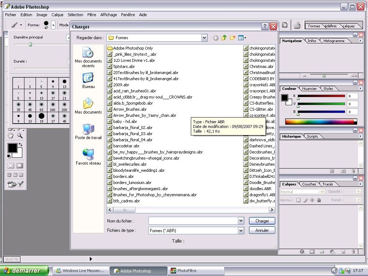This screenshot has width=368, height=276.
Task: Open the Affichage menu
Action: point(109,15)
